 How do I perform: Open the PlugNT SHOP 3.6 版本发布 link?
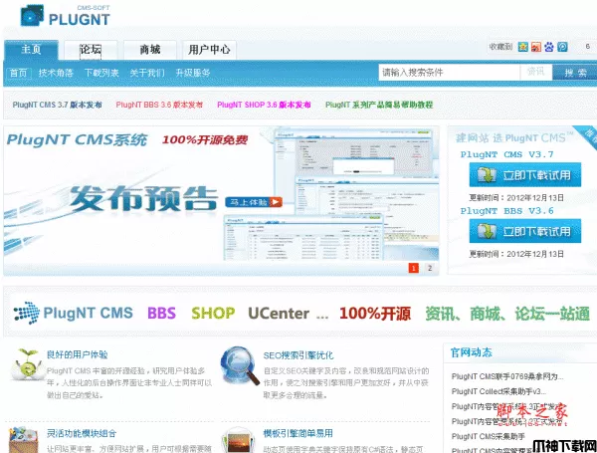[264, 105]
